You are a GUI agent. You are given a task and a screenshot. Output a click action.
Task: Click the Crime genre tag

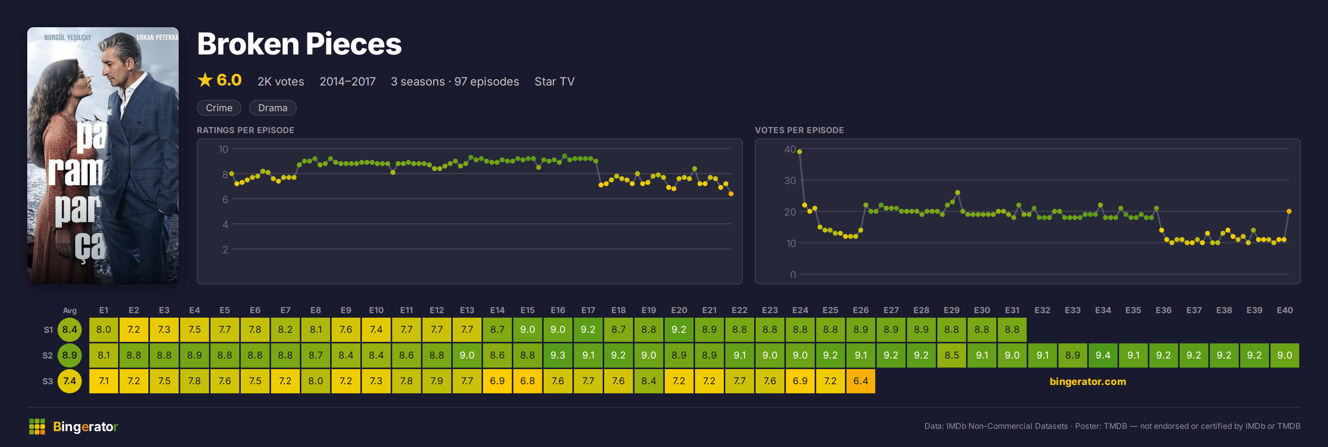pyautogui.click(x=219, y=108)
